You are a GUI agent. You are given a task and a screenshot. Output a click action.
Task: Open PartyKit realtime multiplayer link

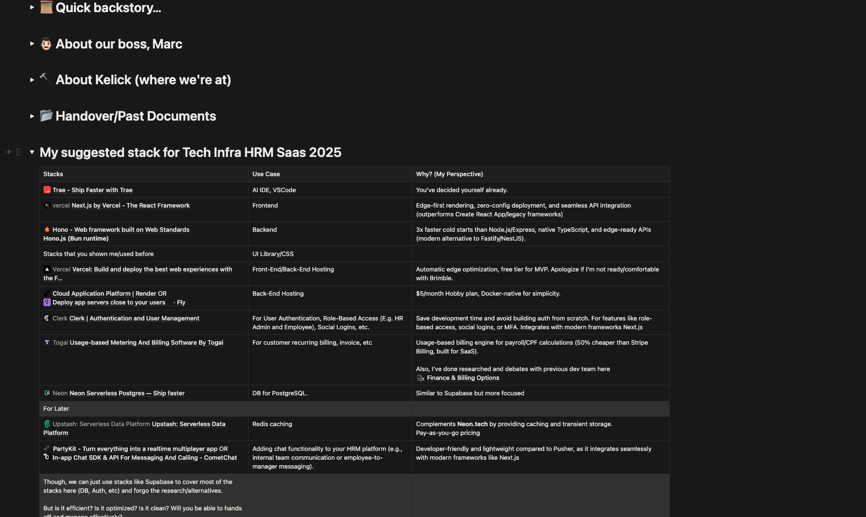click(x=135, y=449)
